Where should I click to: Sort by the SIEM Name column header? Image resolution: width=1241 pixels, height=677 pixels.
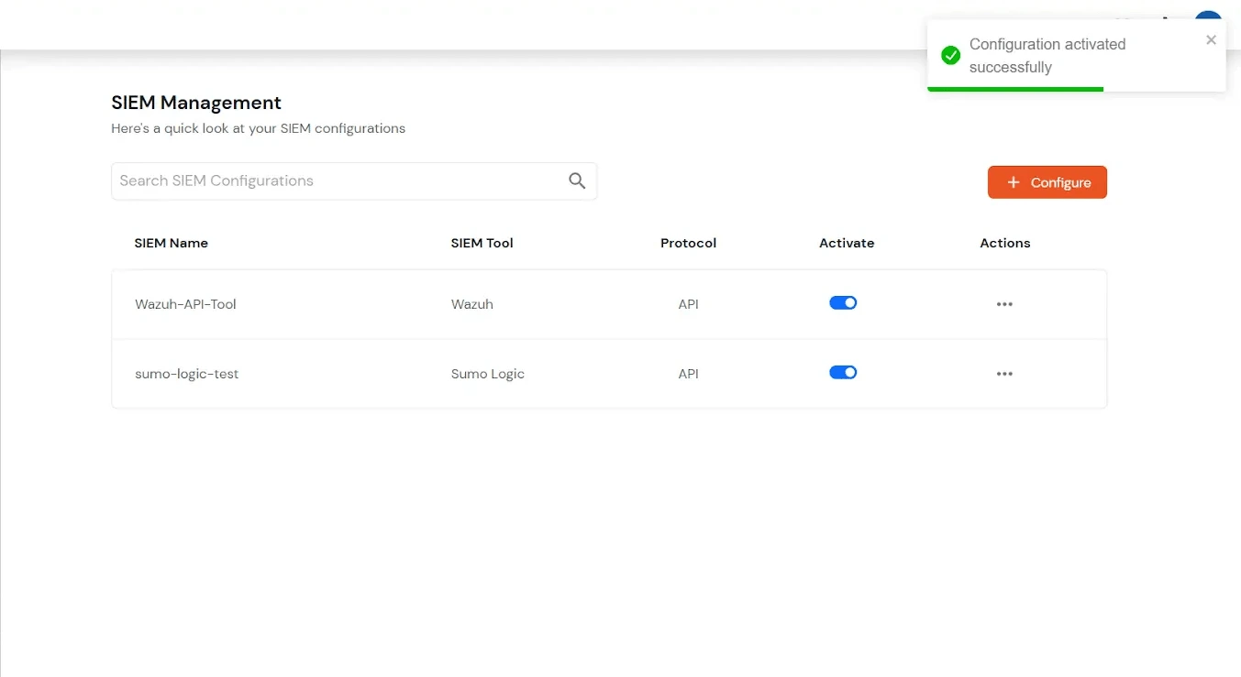(x=172, y=243)
